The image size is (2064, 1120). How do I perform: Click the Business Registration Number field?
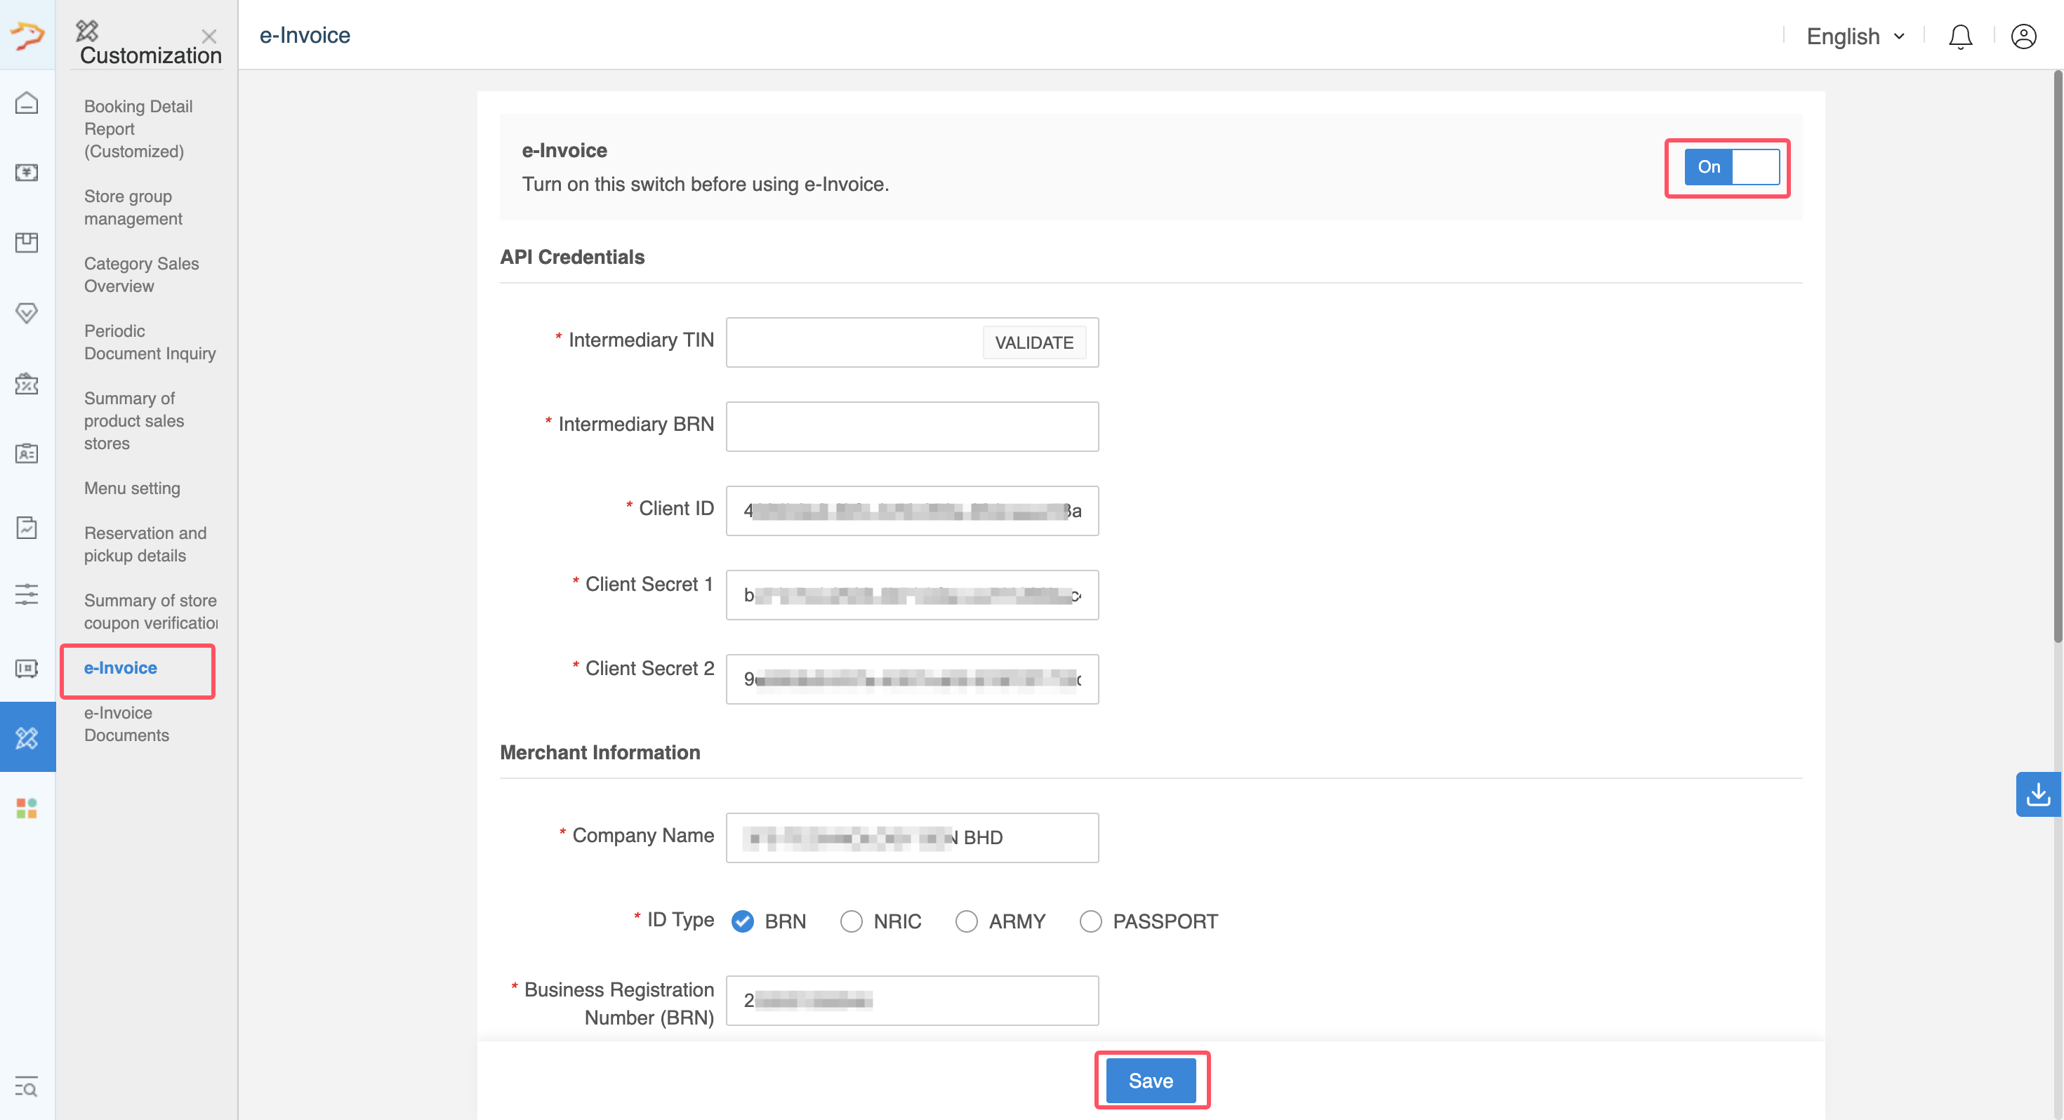coord(913,1001)
